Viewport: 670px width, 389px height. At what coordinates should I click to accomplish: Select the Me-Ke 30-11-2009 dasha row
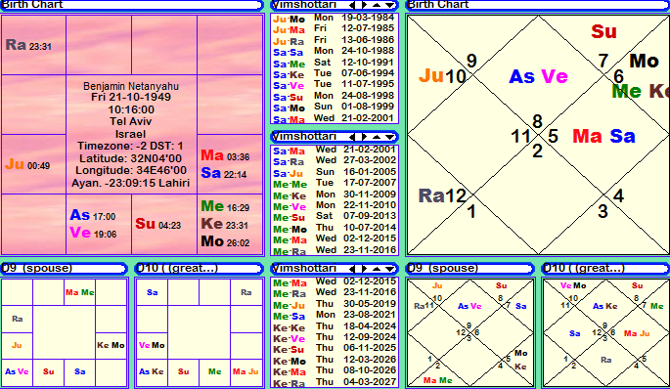coord(335,194)
